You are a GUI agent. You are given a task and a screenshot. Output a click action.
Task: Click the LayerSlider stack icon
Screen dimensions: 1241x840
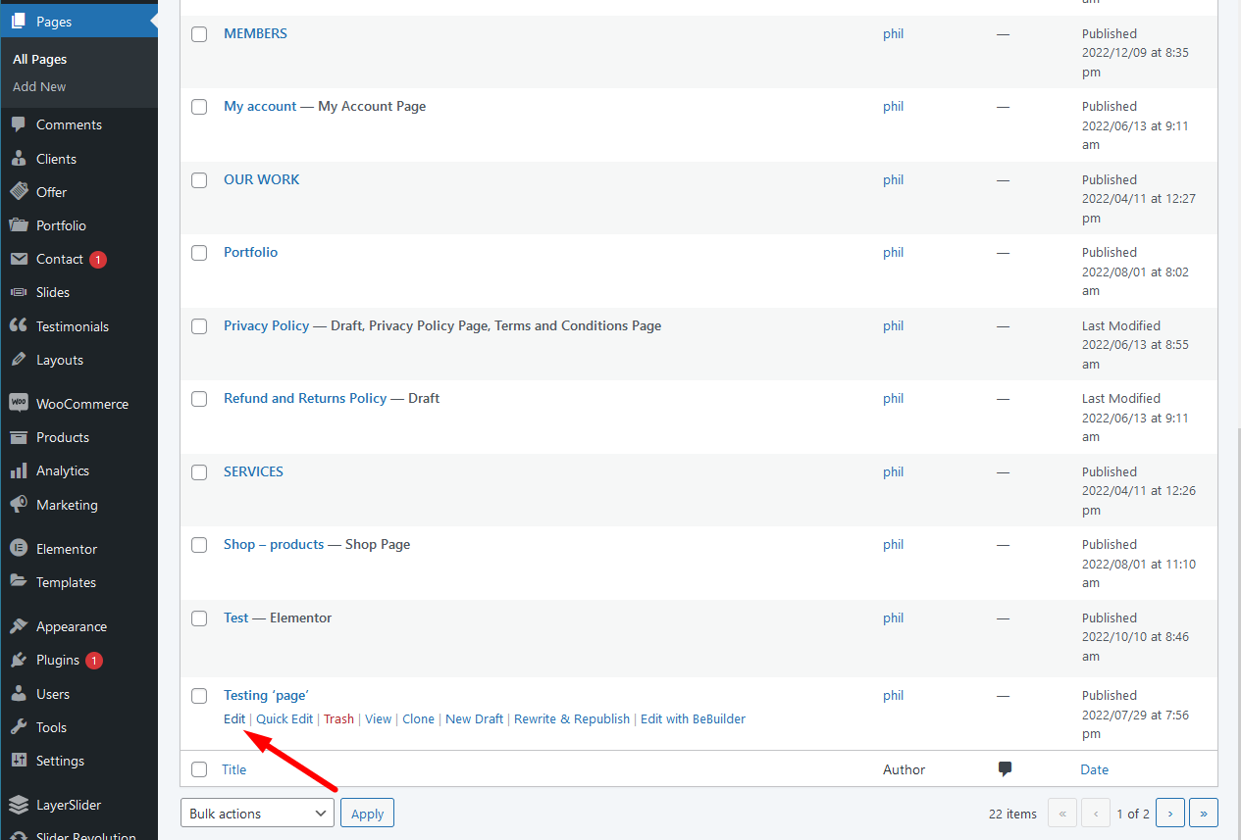[x=19, y=805]
